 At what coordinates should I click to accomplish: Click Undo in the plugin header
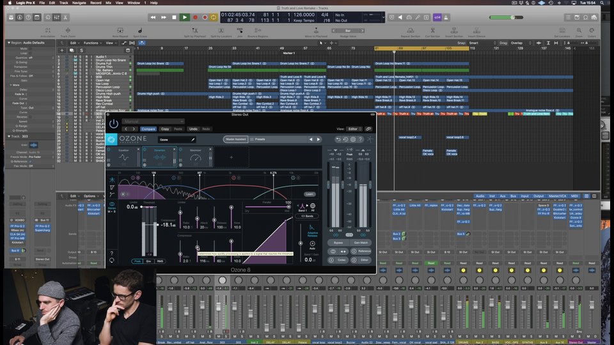(193, 128)
